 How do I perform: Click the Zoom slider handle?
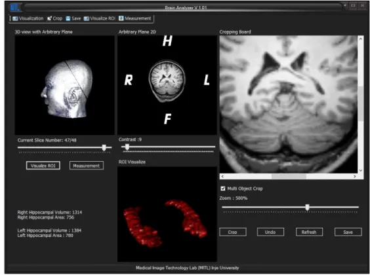pos(307,208)
